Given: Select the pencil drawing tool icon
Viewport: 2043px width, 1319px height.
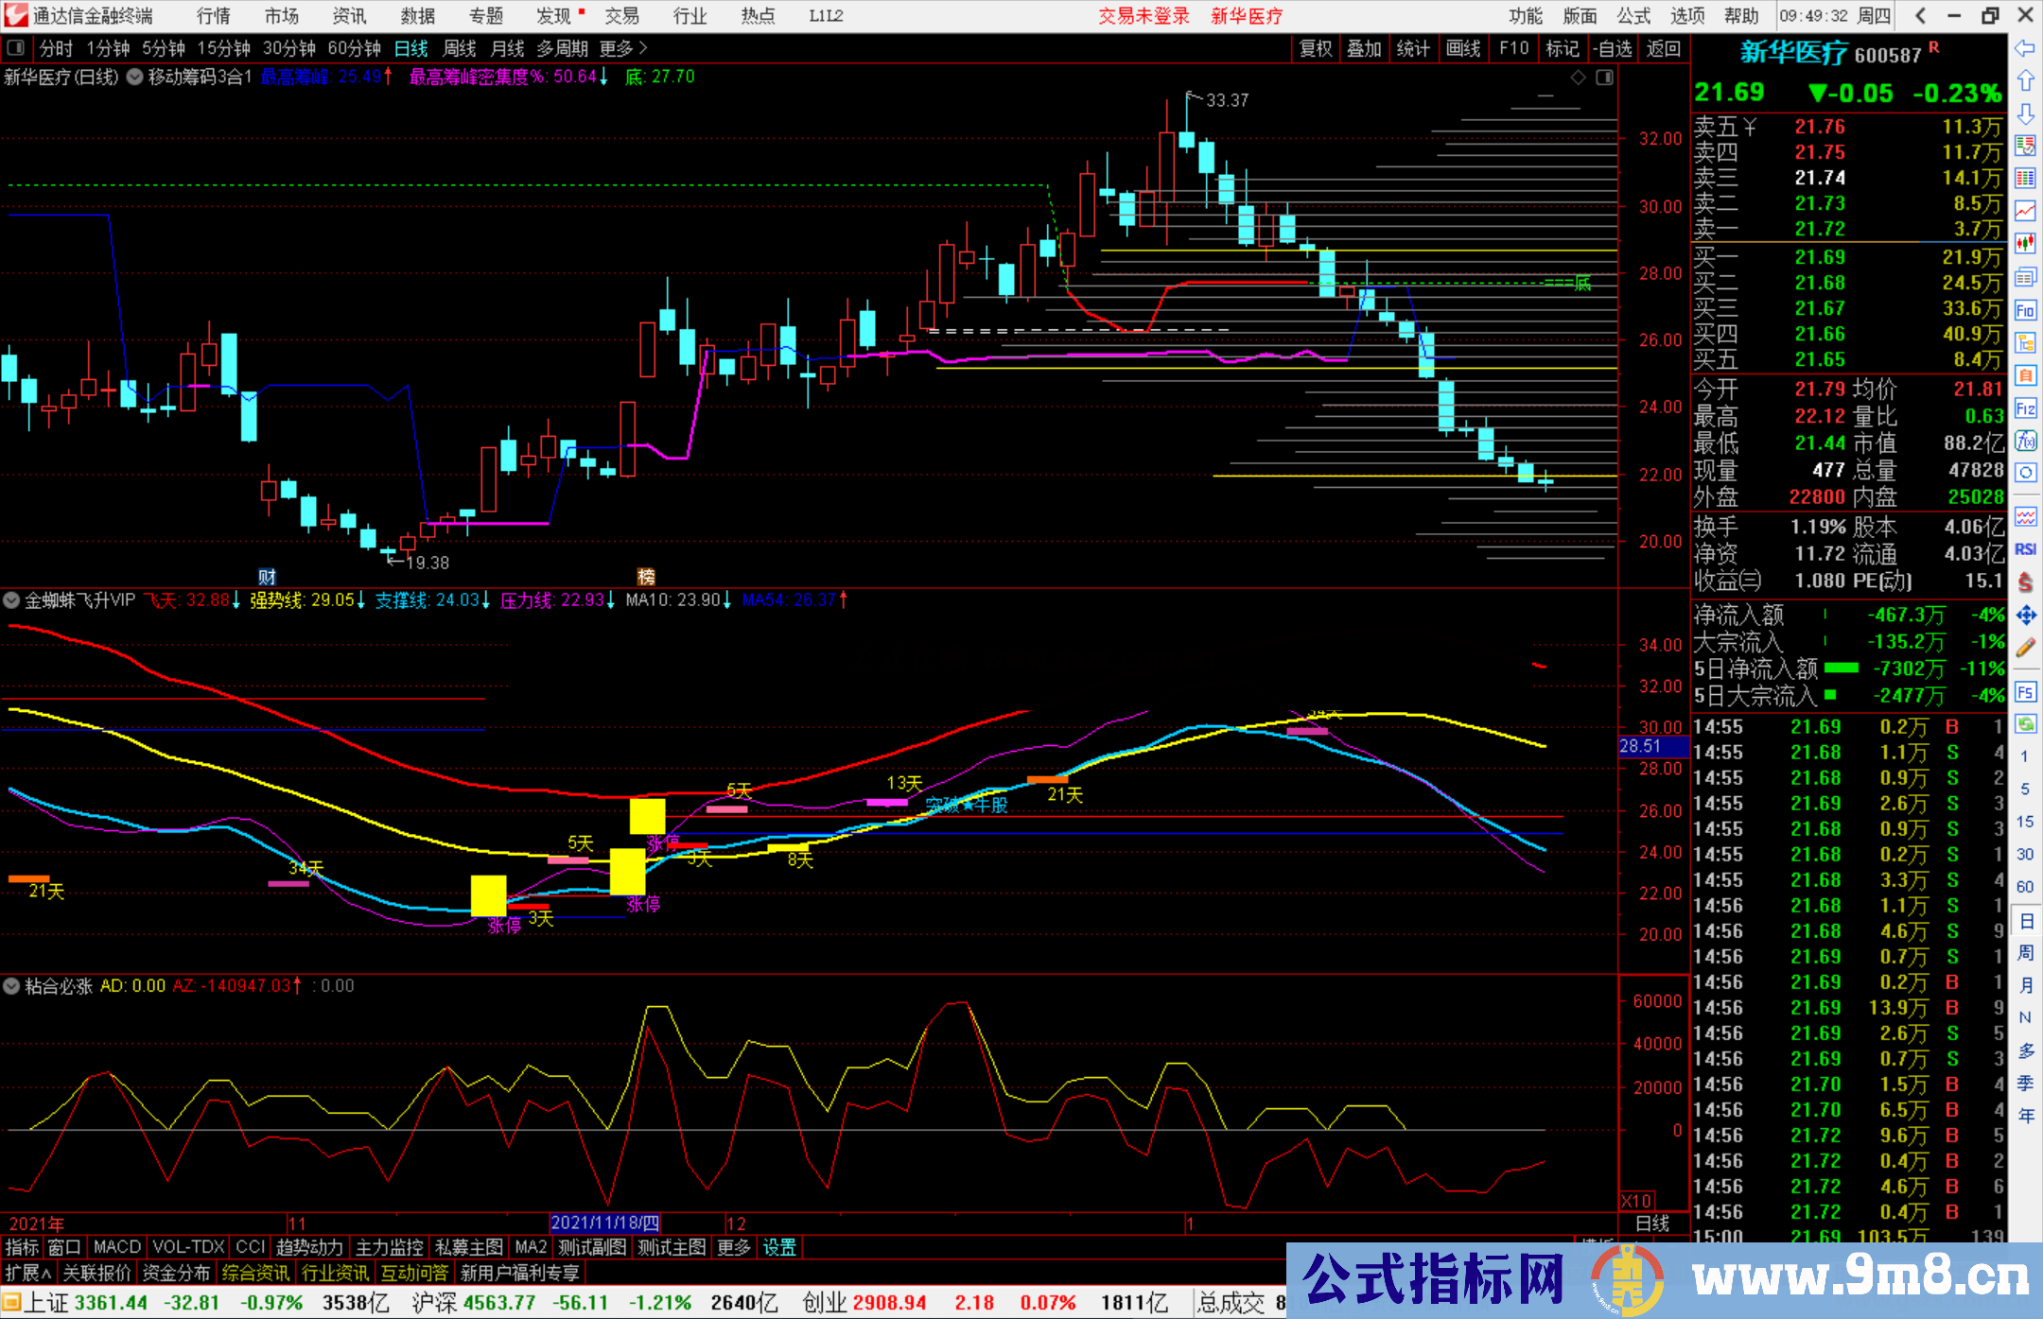Looking at the screenshot, I should (x=2025, y=648).
